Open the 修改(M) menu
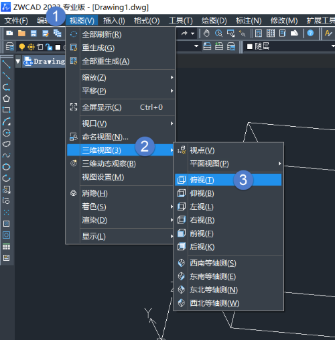This screenshot has width=335, height=340. pos(284,21)
